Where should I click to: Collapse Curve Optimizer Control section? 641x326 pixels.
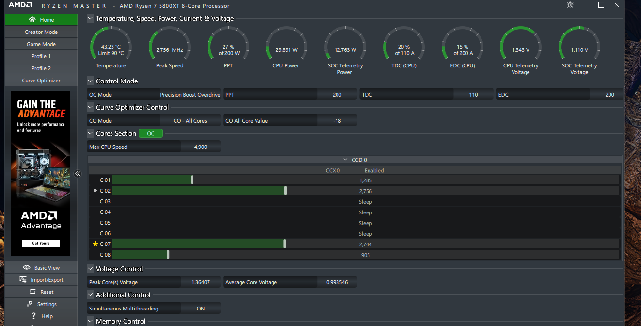point(90,107)
